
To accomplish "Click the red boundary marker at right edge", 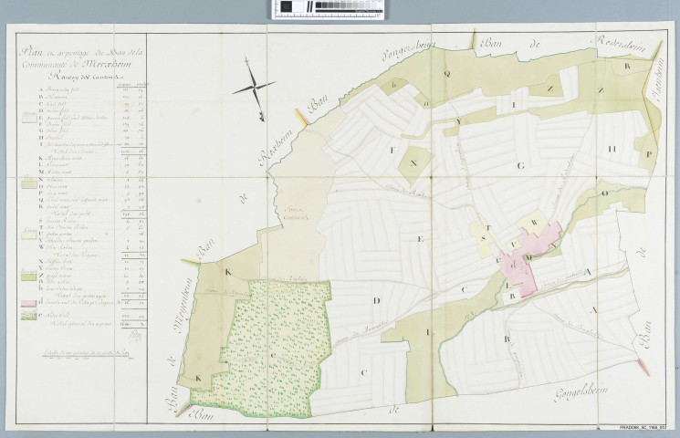I will pyautogui.click(x=644, y=364).
